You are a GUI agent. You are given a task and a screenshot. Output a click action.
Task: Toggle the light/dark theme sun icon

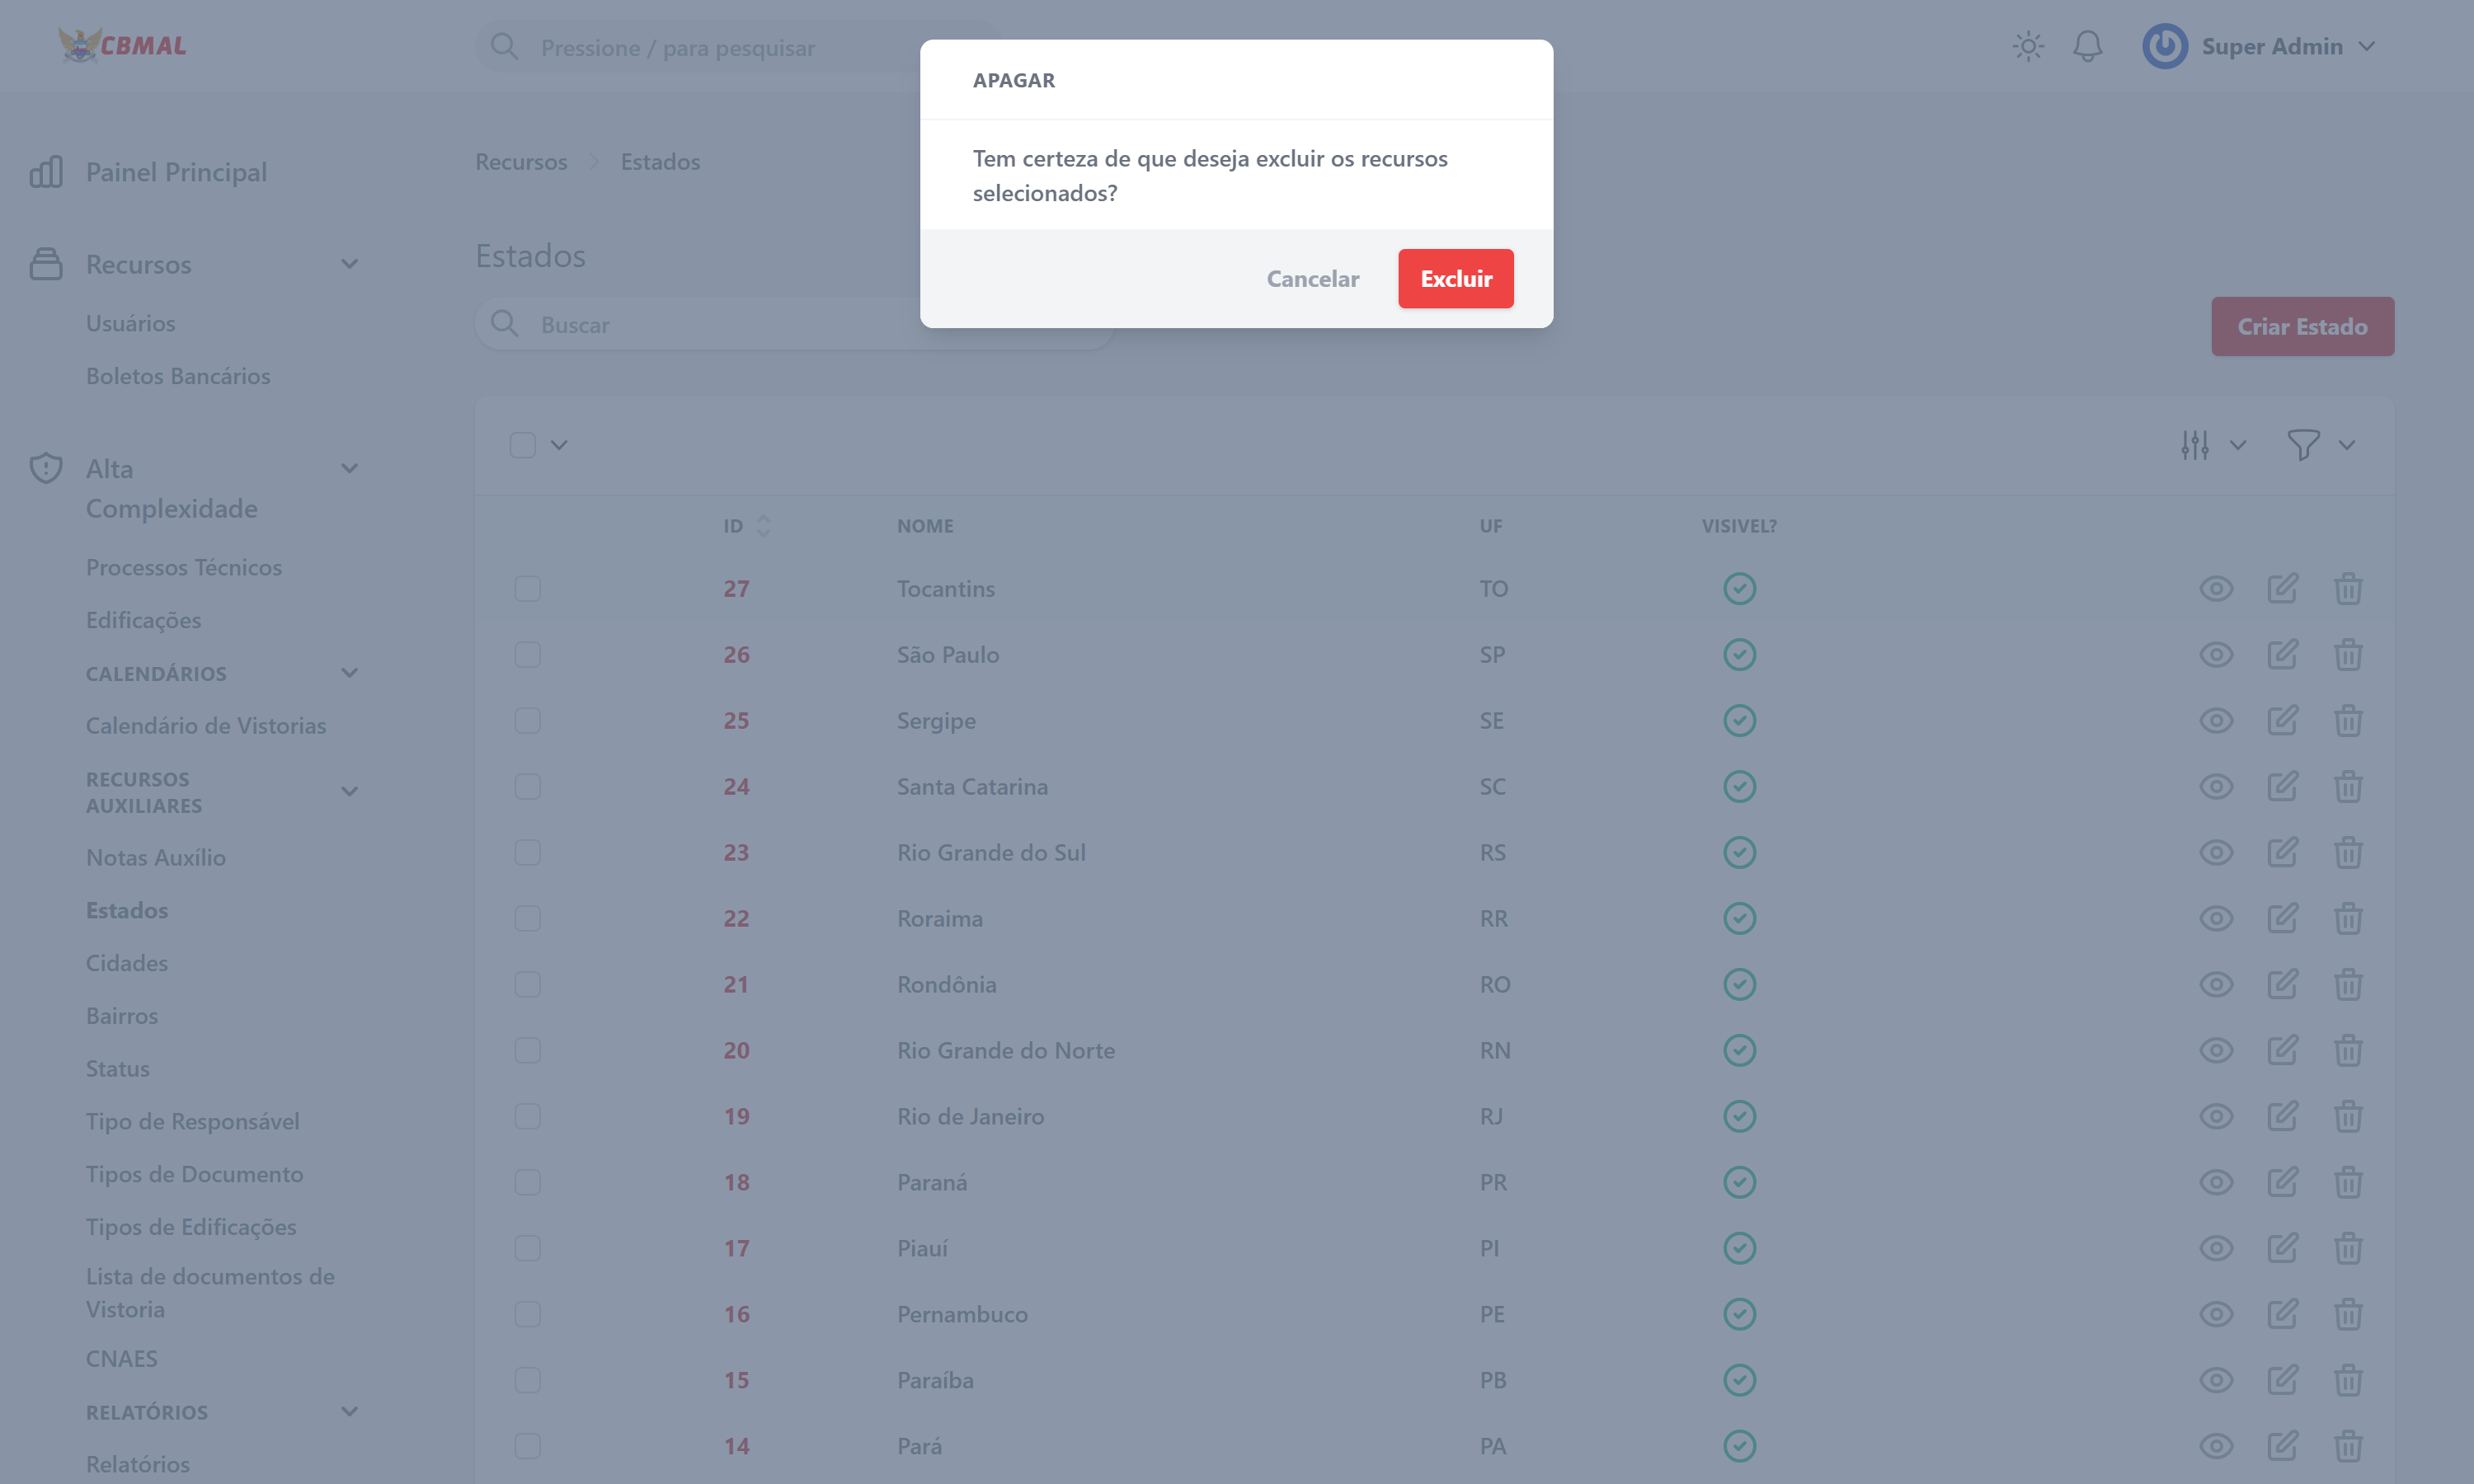coord(2027,46)
